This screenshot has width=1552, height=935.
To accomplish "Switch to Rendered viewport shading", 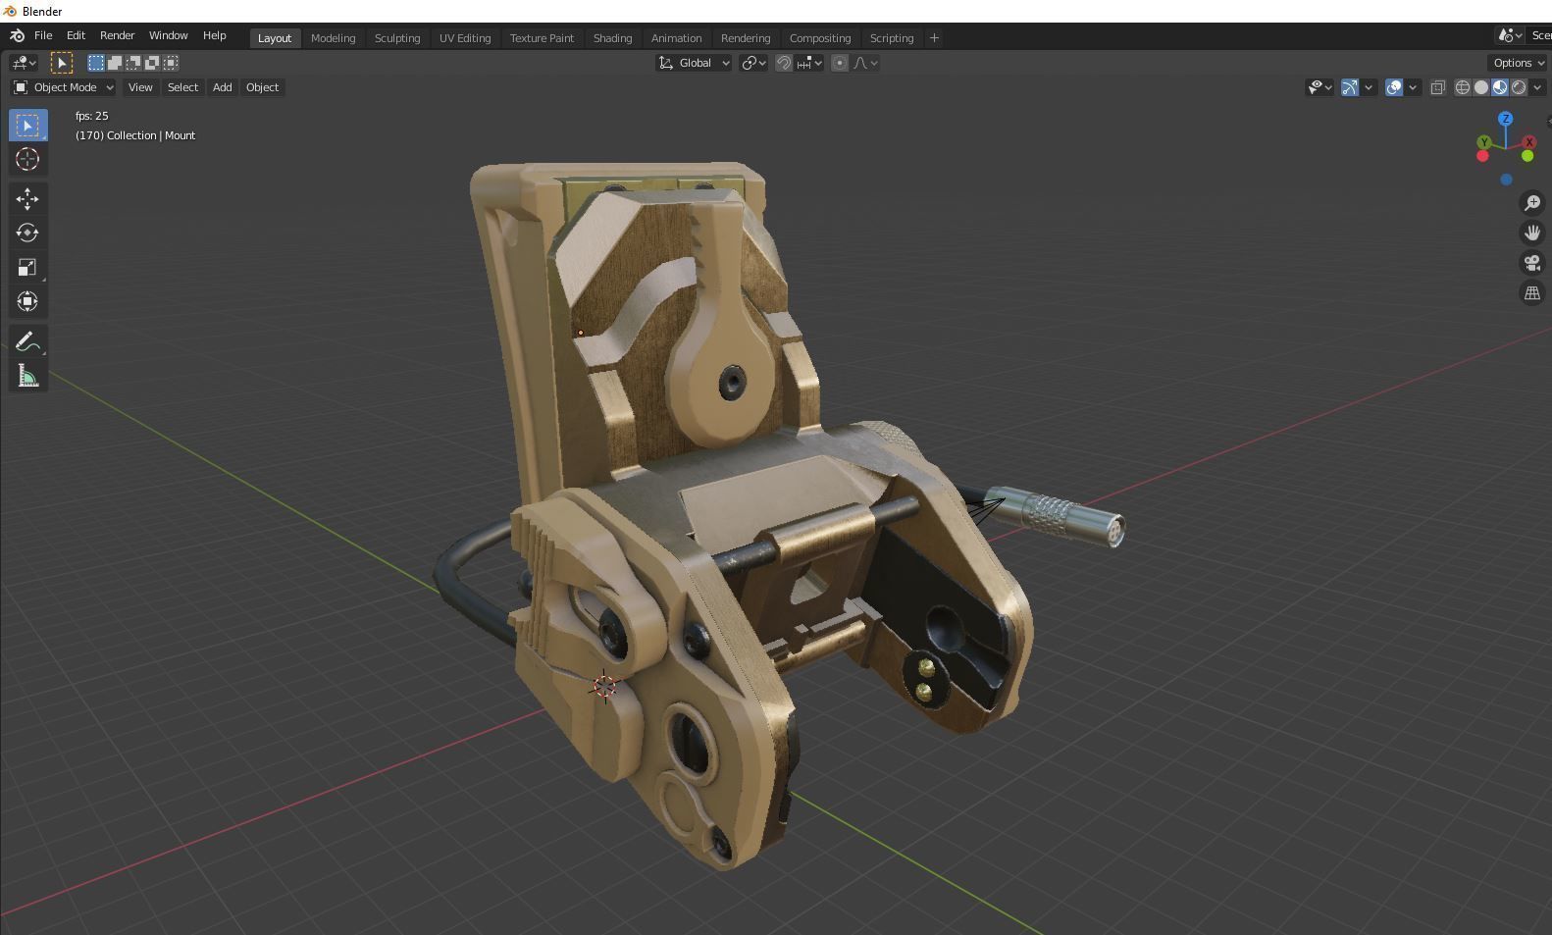I will [x=1519, y=87].
